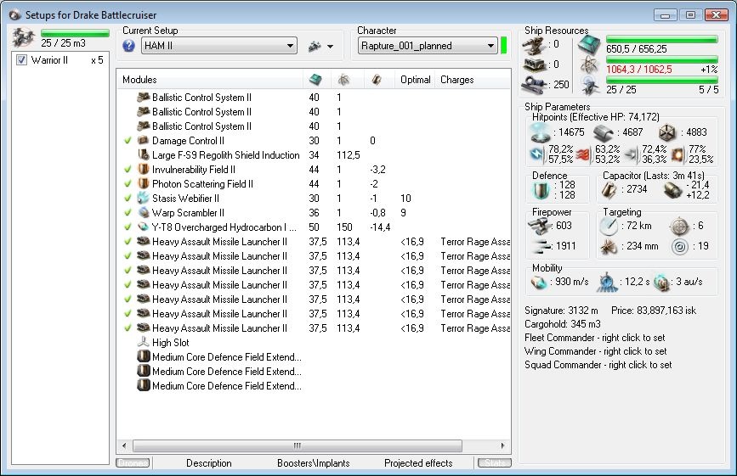Click the scrollbar left arrow in modules list
The width and height of the screenshot is (737, 476).
coord(124,445)
